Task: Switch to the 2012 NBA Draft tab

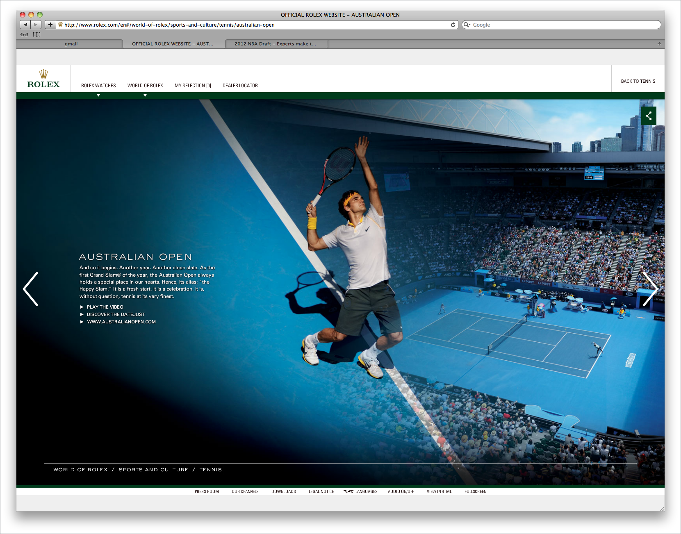Action: [276, 44]
